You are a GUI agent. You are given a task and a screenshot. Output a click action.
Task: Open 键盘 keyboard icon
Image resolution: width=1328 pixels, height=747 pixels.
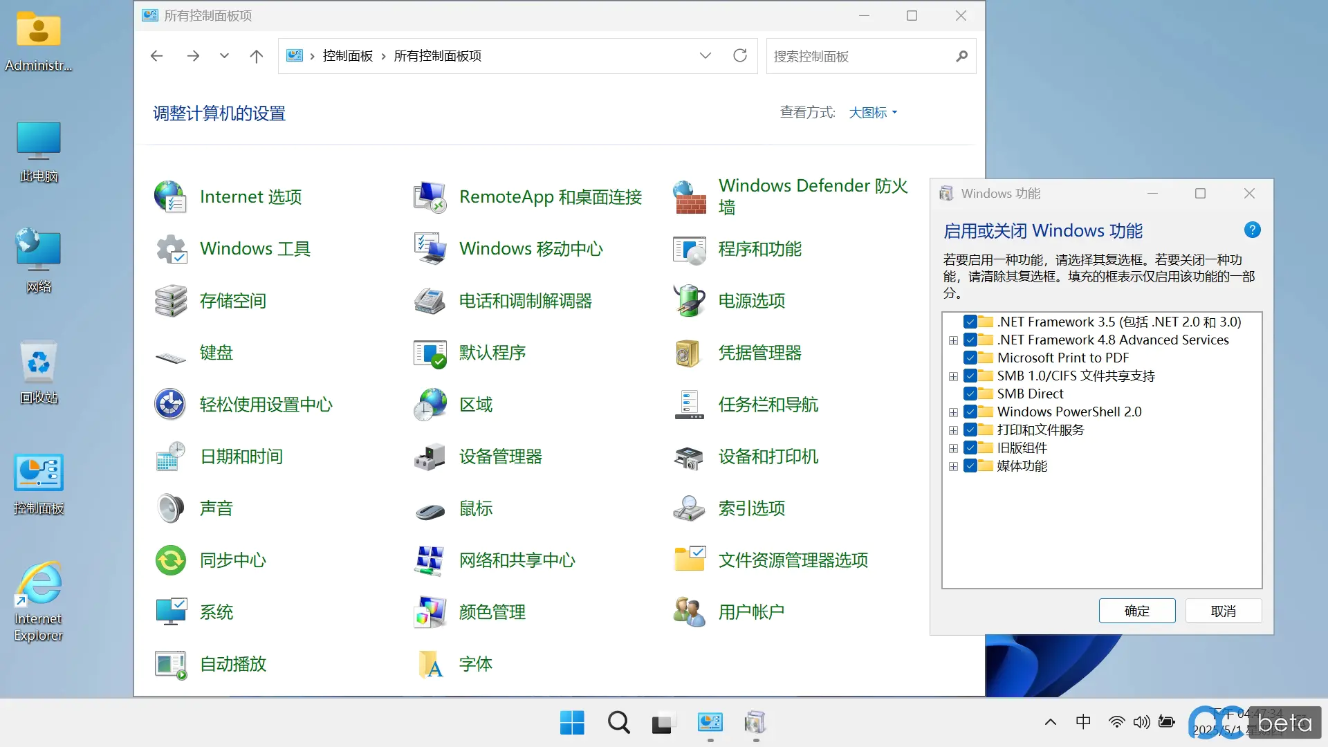pyautogui.click(x=170, y=356)
